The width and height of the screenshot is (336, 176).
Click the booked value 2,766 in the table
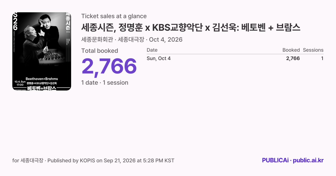pos(293,58)
